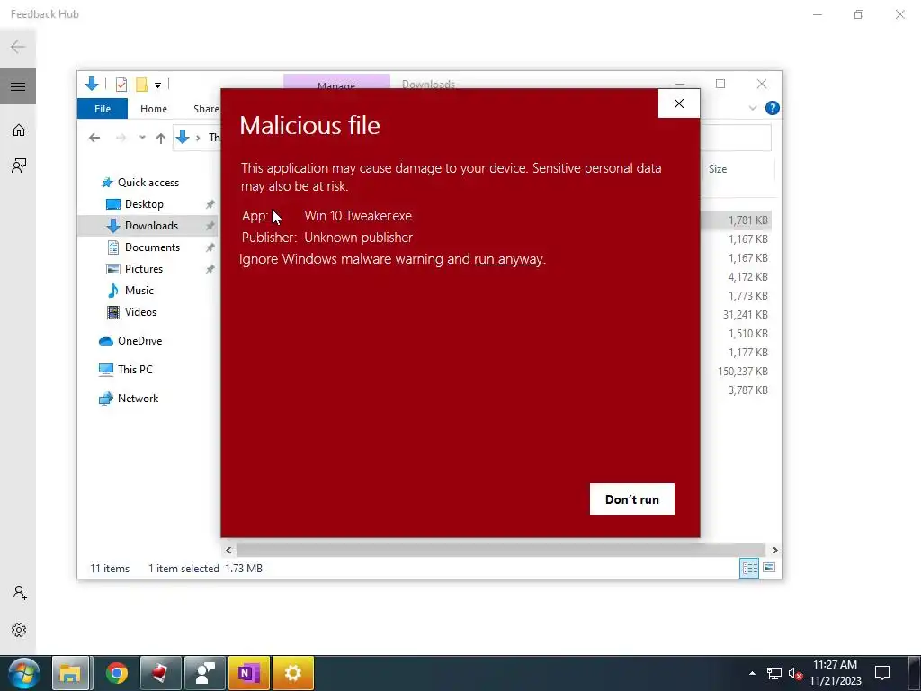Open Feedback Hub taskbar icon
The image size is (921, 691).
(204, 673)
